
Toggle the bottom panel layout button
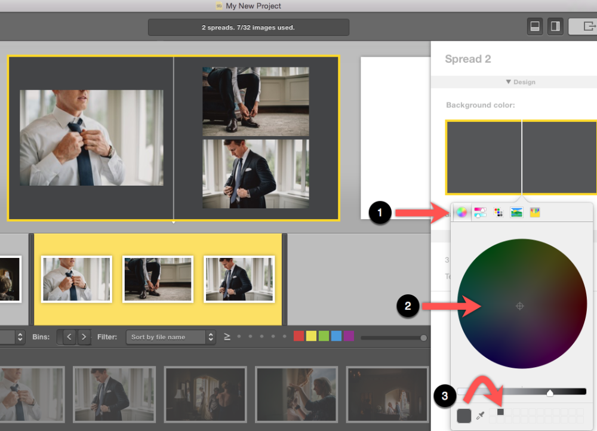point(534,26)
